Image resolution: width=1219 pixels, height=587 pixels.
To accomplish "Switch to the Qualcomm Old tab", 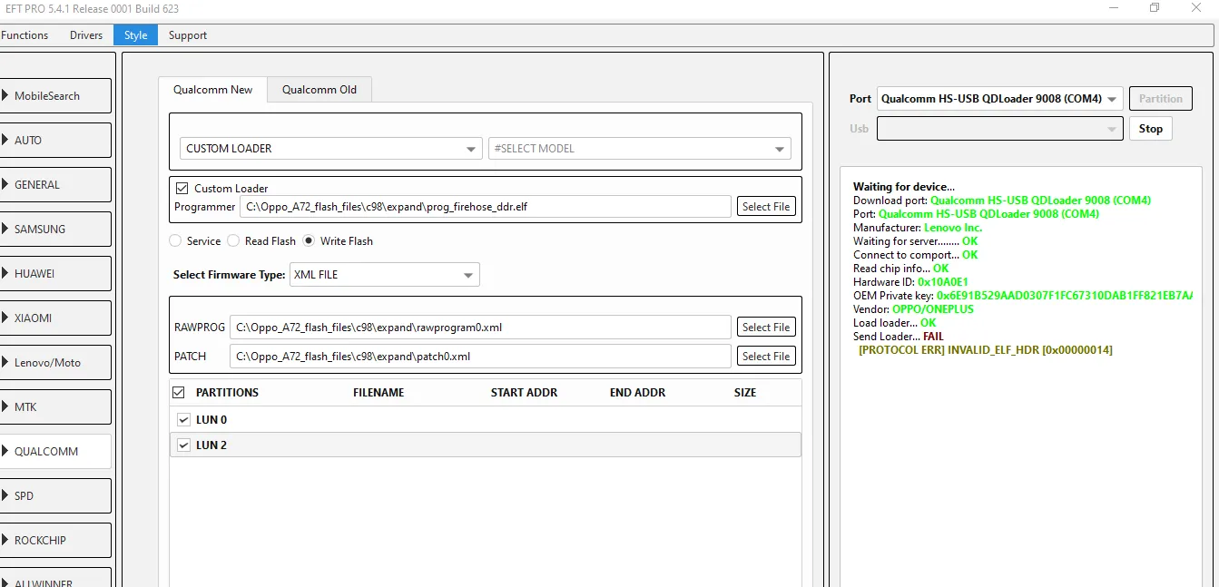I will coord(319,90).
